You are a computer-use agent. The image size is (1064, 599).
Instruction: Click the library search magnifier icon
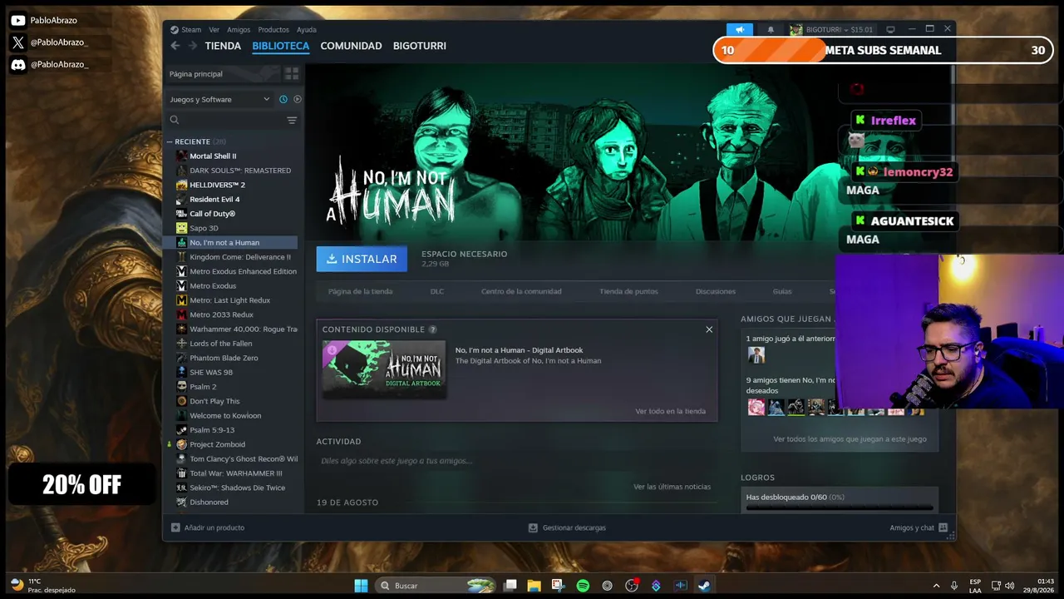click(175, 121)
